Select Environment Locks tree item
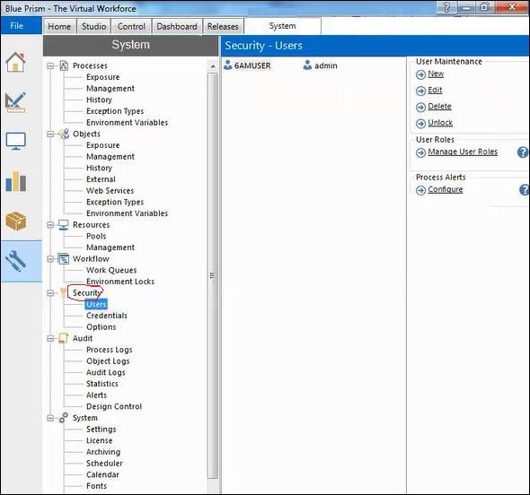The width and height of the screenshot is (530, 495). click(120, 282)
